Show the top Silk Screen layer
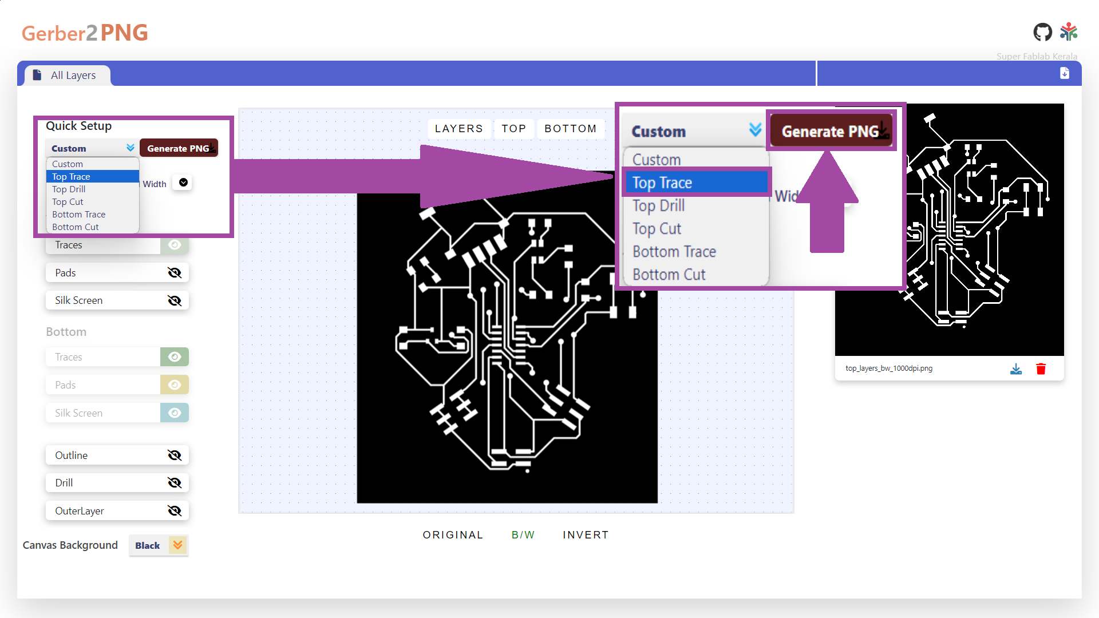 pyautogui.click(x=175, y=300)
